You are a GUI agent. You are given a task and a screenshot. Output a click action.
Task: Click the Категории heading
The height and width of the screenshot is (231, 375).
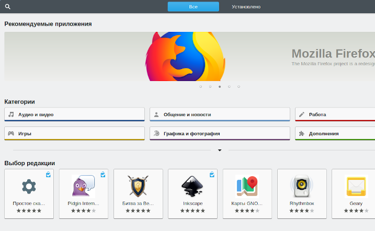19,102
